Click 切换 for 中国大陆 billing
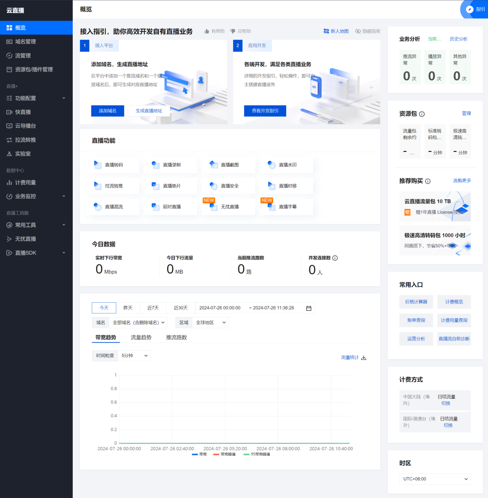 click(x=446, y=403)
